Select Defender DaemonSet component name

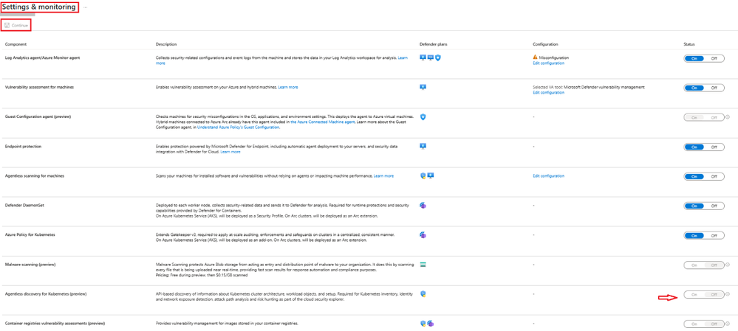[x=24, y=206]
